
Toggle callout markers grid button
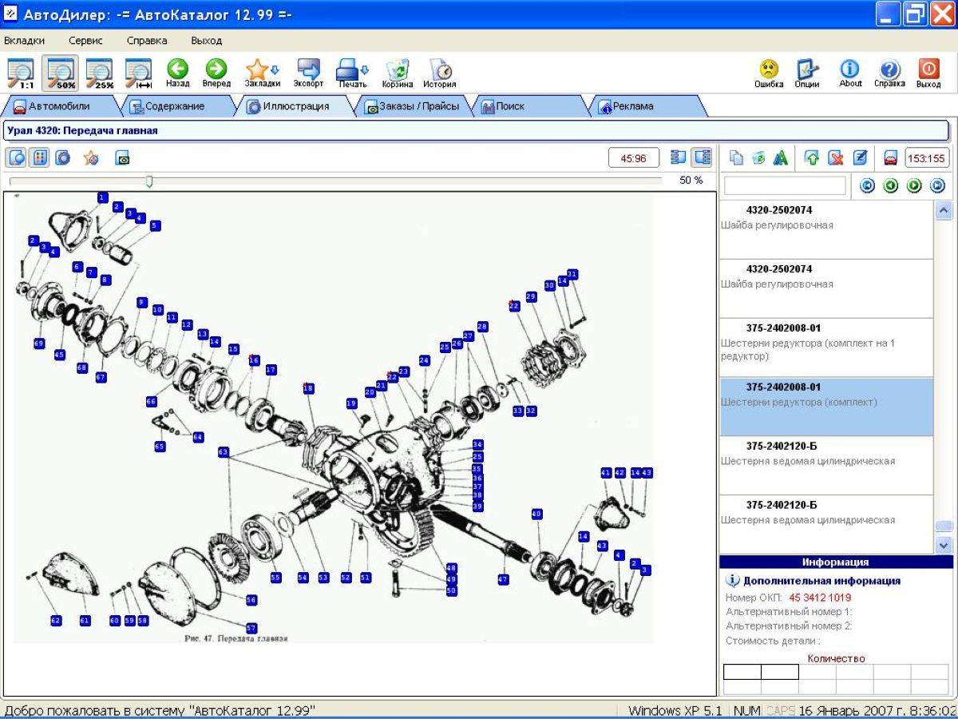[x=39, y=157]
